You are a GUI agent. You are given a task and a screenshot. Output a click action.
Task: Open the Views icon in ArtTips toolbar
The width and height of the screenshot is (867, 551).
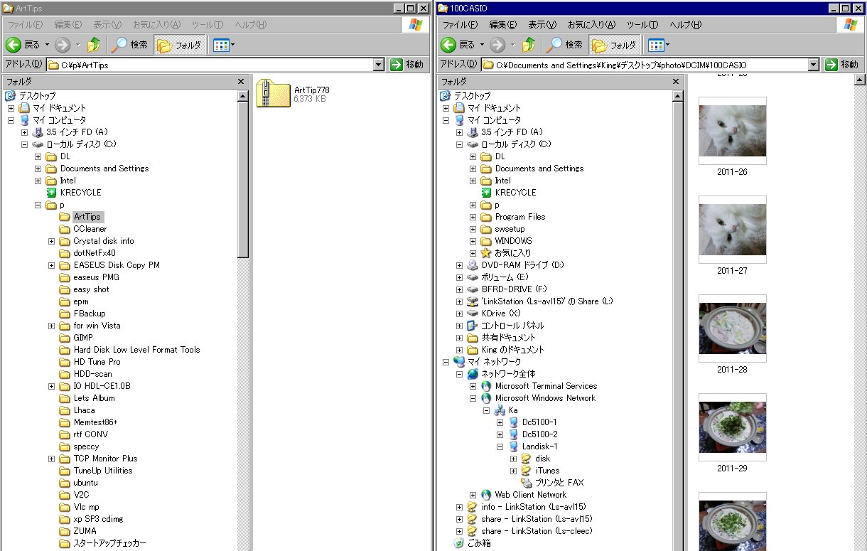coord(221,45)
